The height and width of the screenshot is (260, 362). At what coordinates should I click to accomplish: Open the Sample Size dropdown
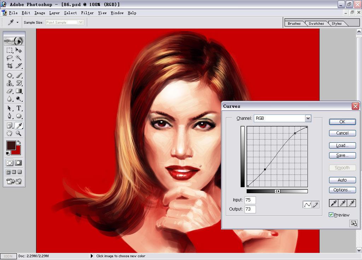point(81,22)
